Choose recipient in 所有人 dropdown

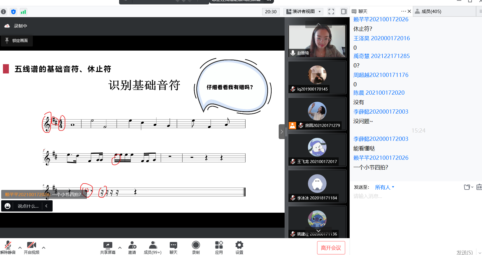click(x=384, y=187)
